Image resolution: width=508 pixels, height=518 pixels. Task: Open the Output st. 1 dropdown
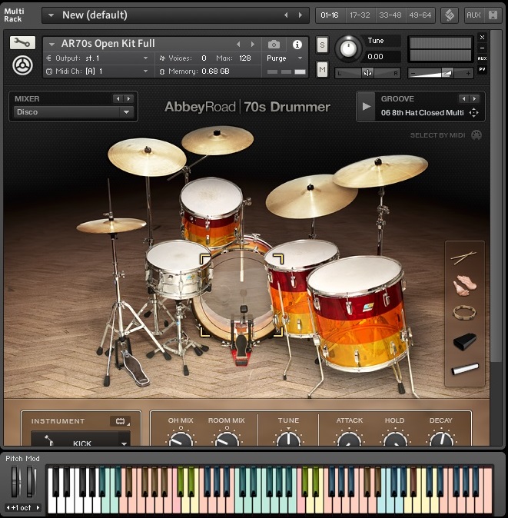[x=145, y=58]
